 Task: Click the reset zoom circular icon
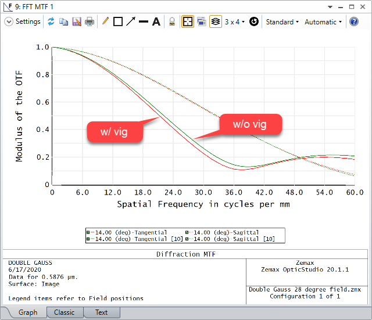click(x=254, y=22)
